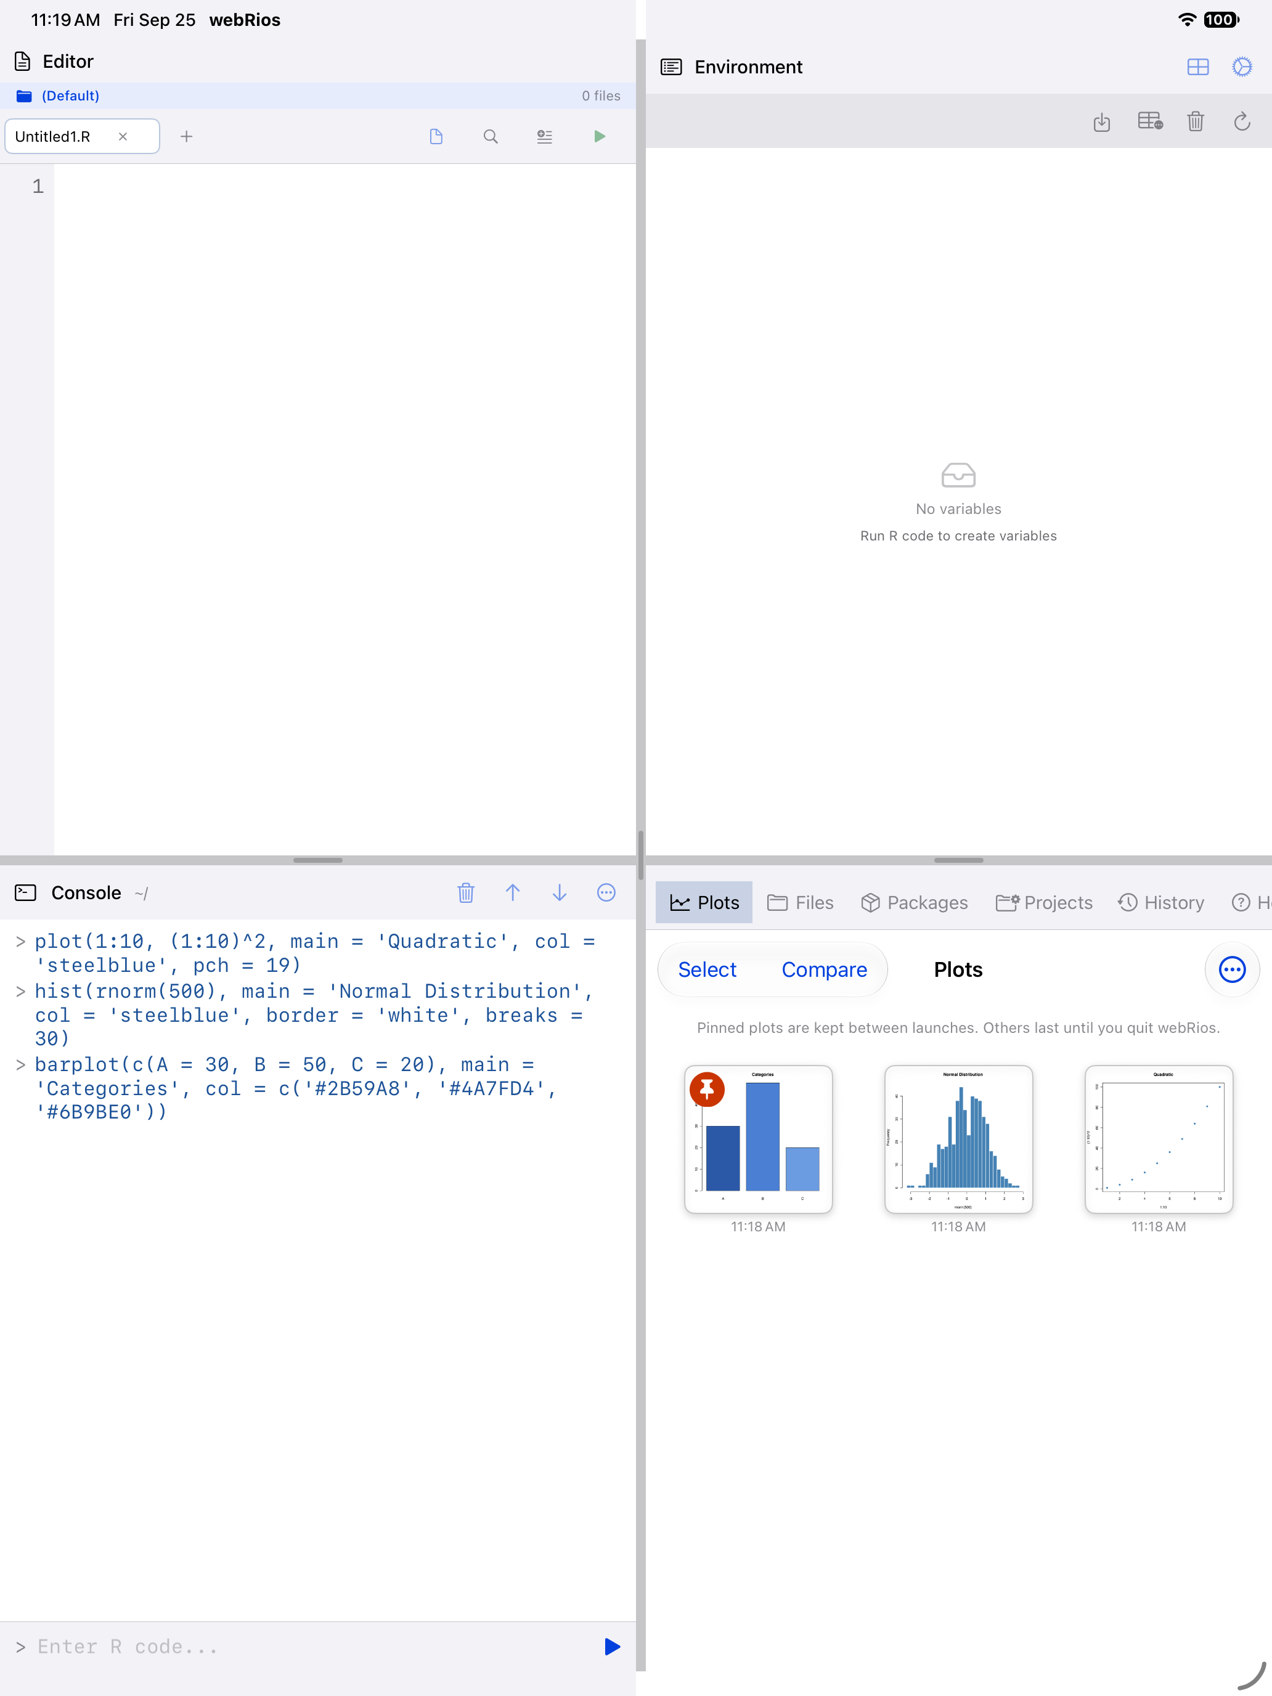Click the barplot command in console history
The image size is (1272, 1696).
(295, 1088)
